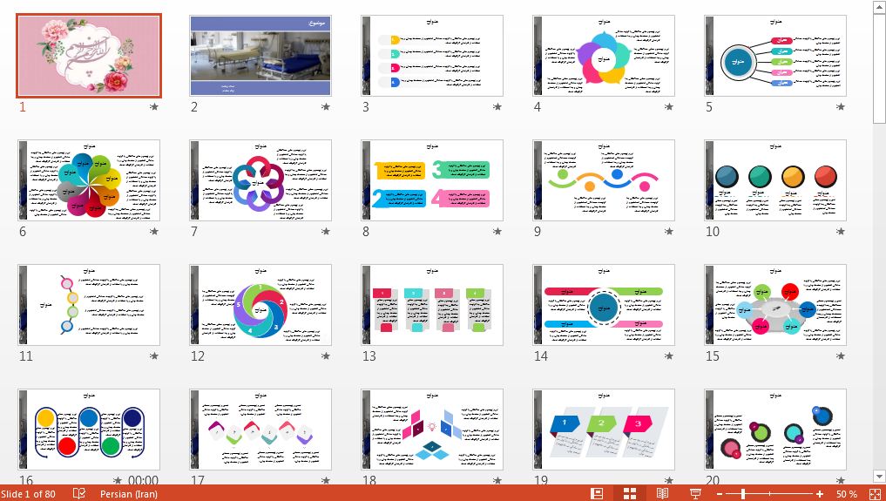This screenshot has width=886, height=501.
Task: Click Slide 1 of 80 indicator
Action: tap(29, 494)
